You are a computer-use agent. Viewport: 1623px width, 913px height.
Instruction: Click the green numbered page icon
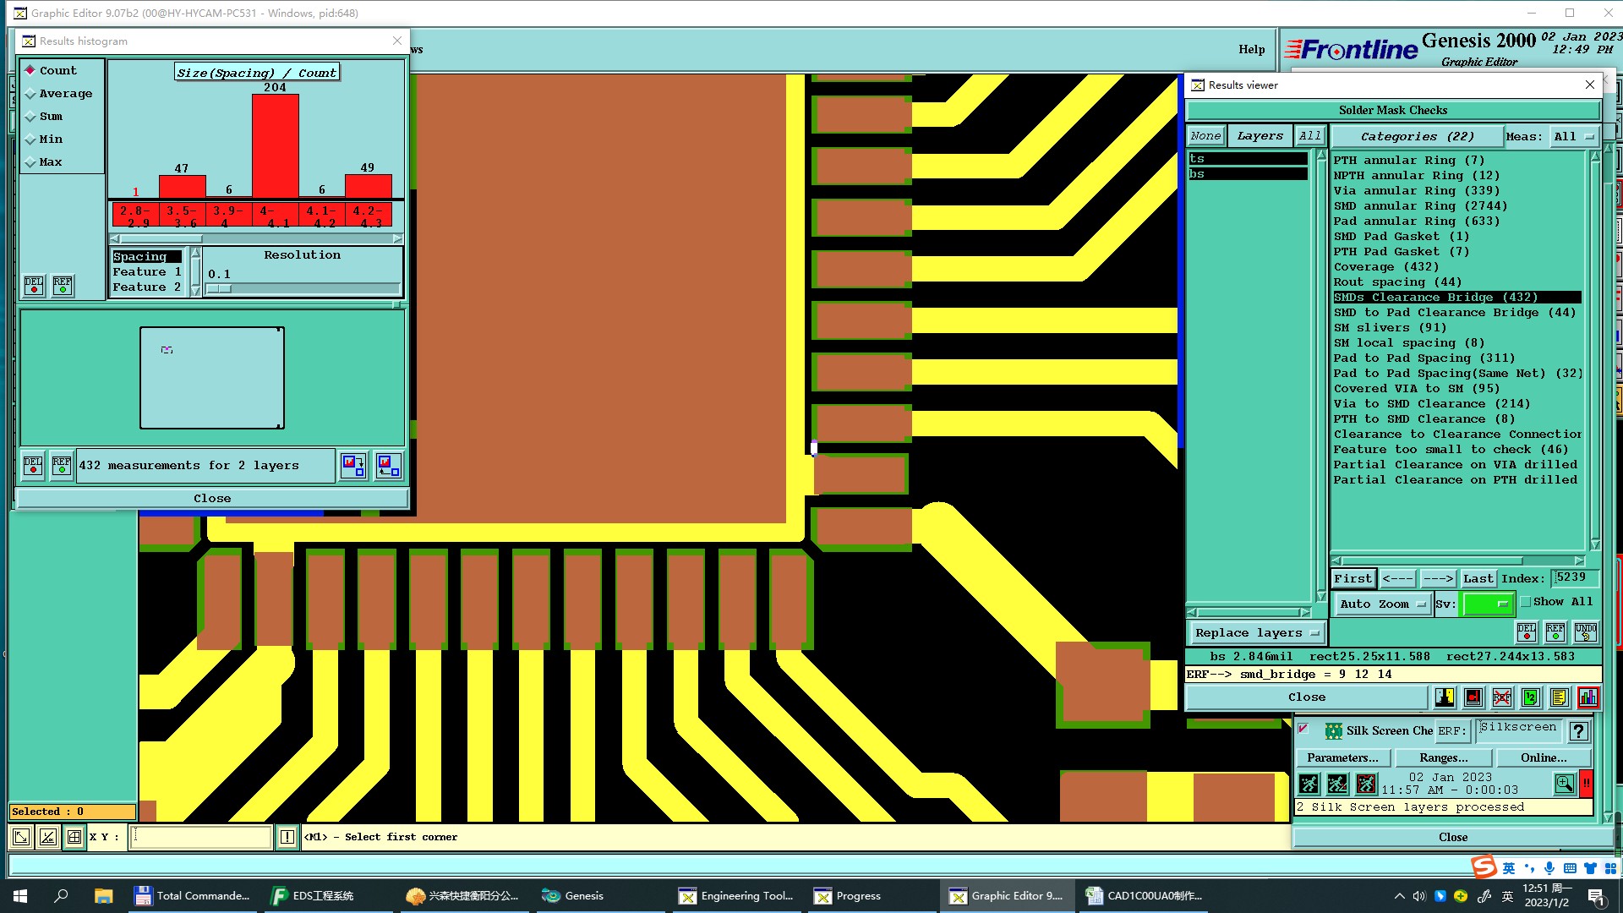click(x=1531, y=697)
